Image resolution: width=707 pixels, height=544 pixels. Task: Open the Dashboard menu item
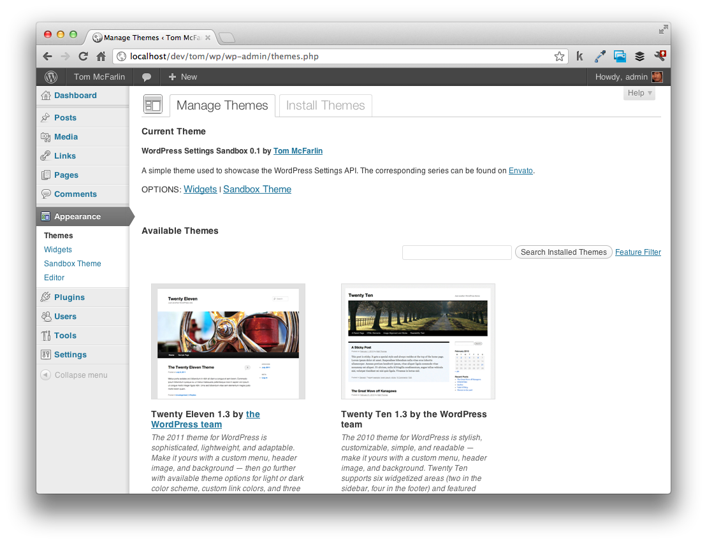point(82,96)
